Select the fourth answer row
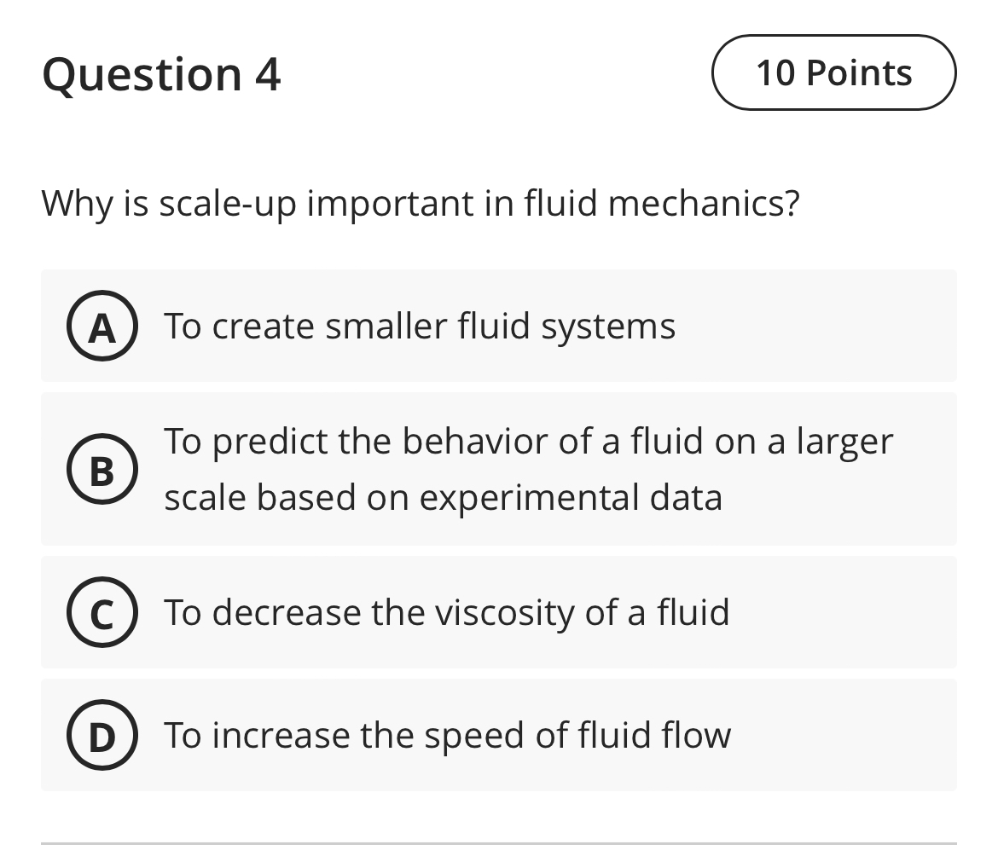The width and height of the screenshot is (998, 856). point(498,735)
